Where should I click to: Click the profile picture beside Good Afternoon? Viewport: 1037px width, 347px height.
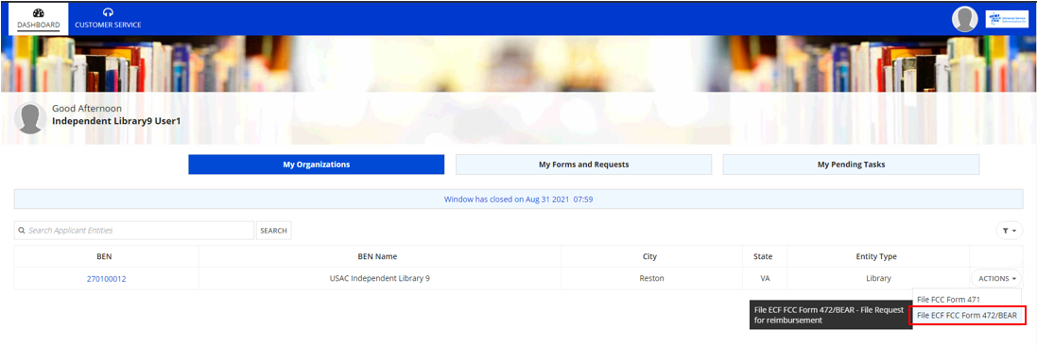tap(30, 118)
